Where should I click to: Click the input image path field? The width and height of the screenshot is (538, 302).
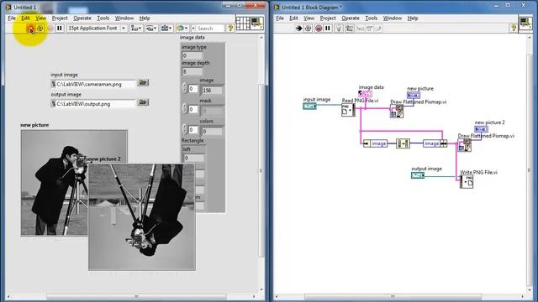[93, 84]
